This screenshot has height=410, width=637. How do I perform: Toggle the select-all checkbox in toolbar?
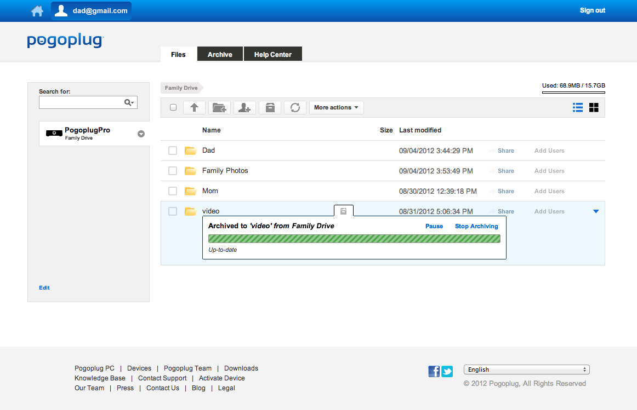click(173, 108)
